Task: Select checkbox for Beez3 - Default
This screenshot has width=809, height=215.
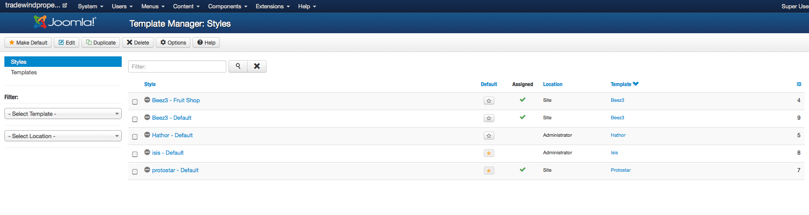Action: coord(135,119)
